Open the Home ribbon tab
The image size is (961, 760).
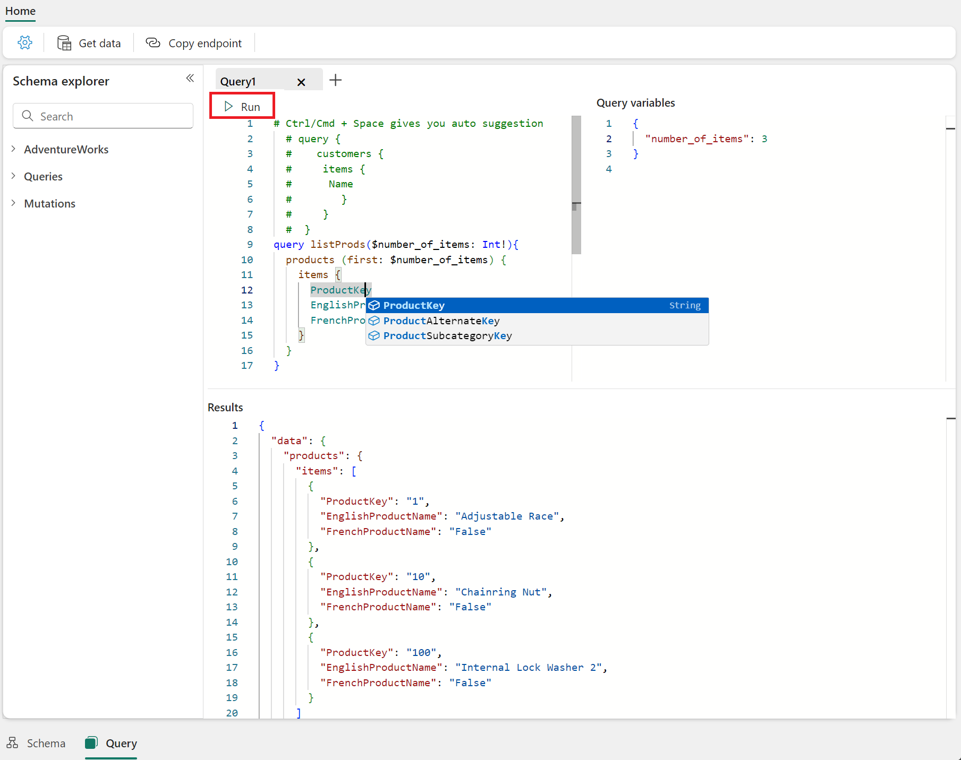(x=20, y=11)
